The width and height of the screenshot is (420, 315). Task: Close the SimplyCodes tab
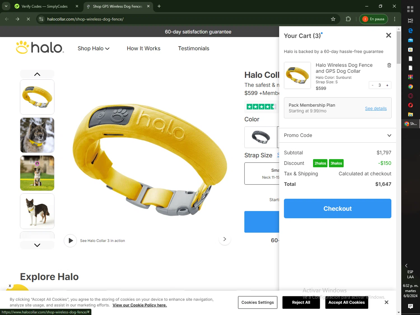[x=77, y=6]
